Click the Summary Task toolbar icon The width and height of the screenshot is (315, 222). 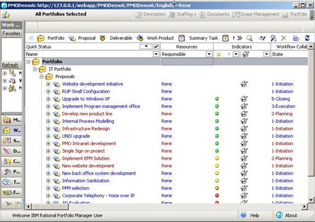pyautogui.click(x=181, y=38)
